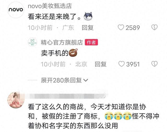Click chevron beside 展开280条回复
This screenshot has width=167, height=132.
pos(86,80)
